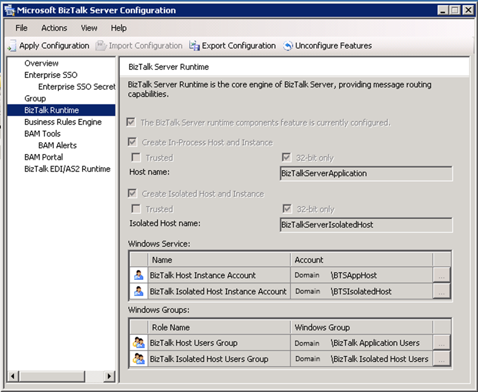Click the Apply Configuration toolbar icon
Viewport: 478px width, 392px height.
(12, 46)
